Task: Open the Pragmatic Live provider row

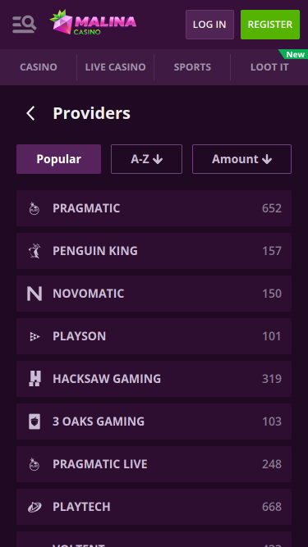Action: point(154,464)
